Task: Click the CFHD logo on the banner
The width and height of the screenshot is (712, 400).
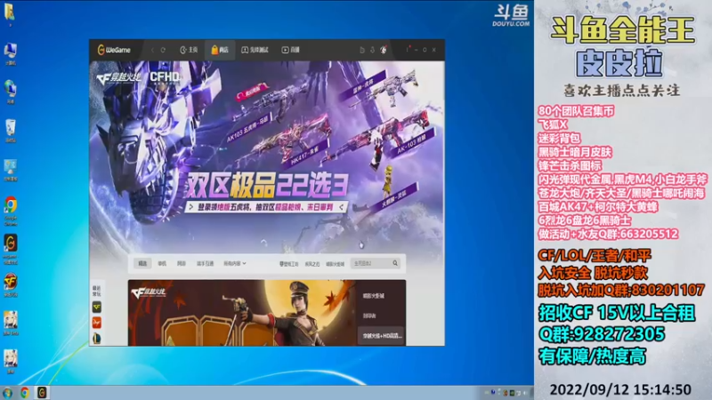Action: pos(165,77)
